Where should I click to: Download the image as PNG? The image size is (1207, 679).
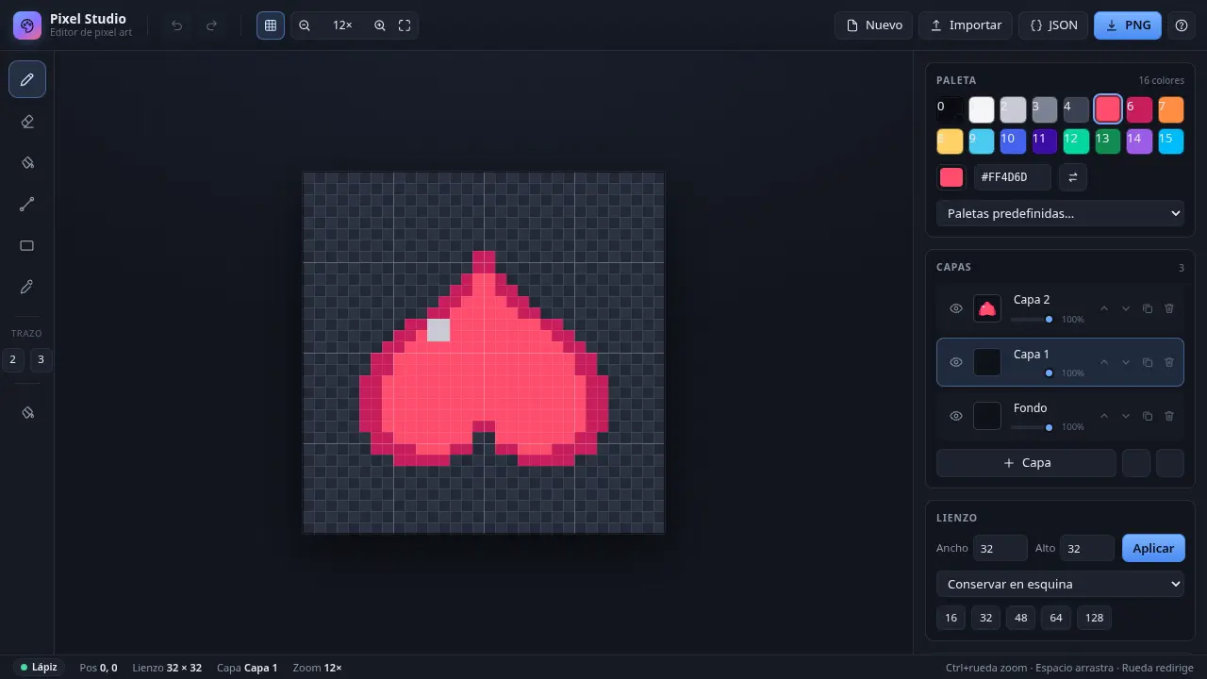[x=1128, y=25]
